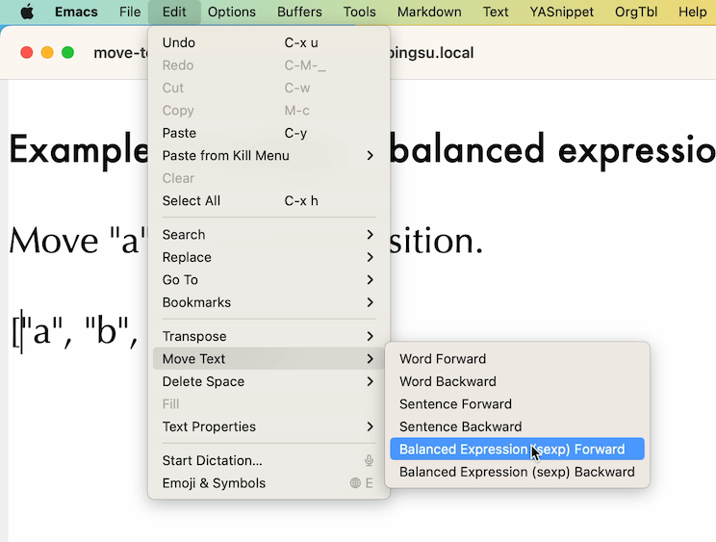Select Word Forward in Move Text submenu
716x542 pixels.
518,359
